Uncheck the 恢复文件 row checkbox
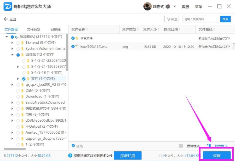 [73, 38]
